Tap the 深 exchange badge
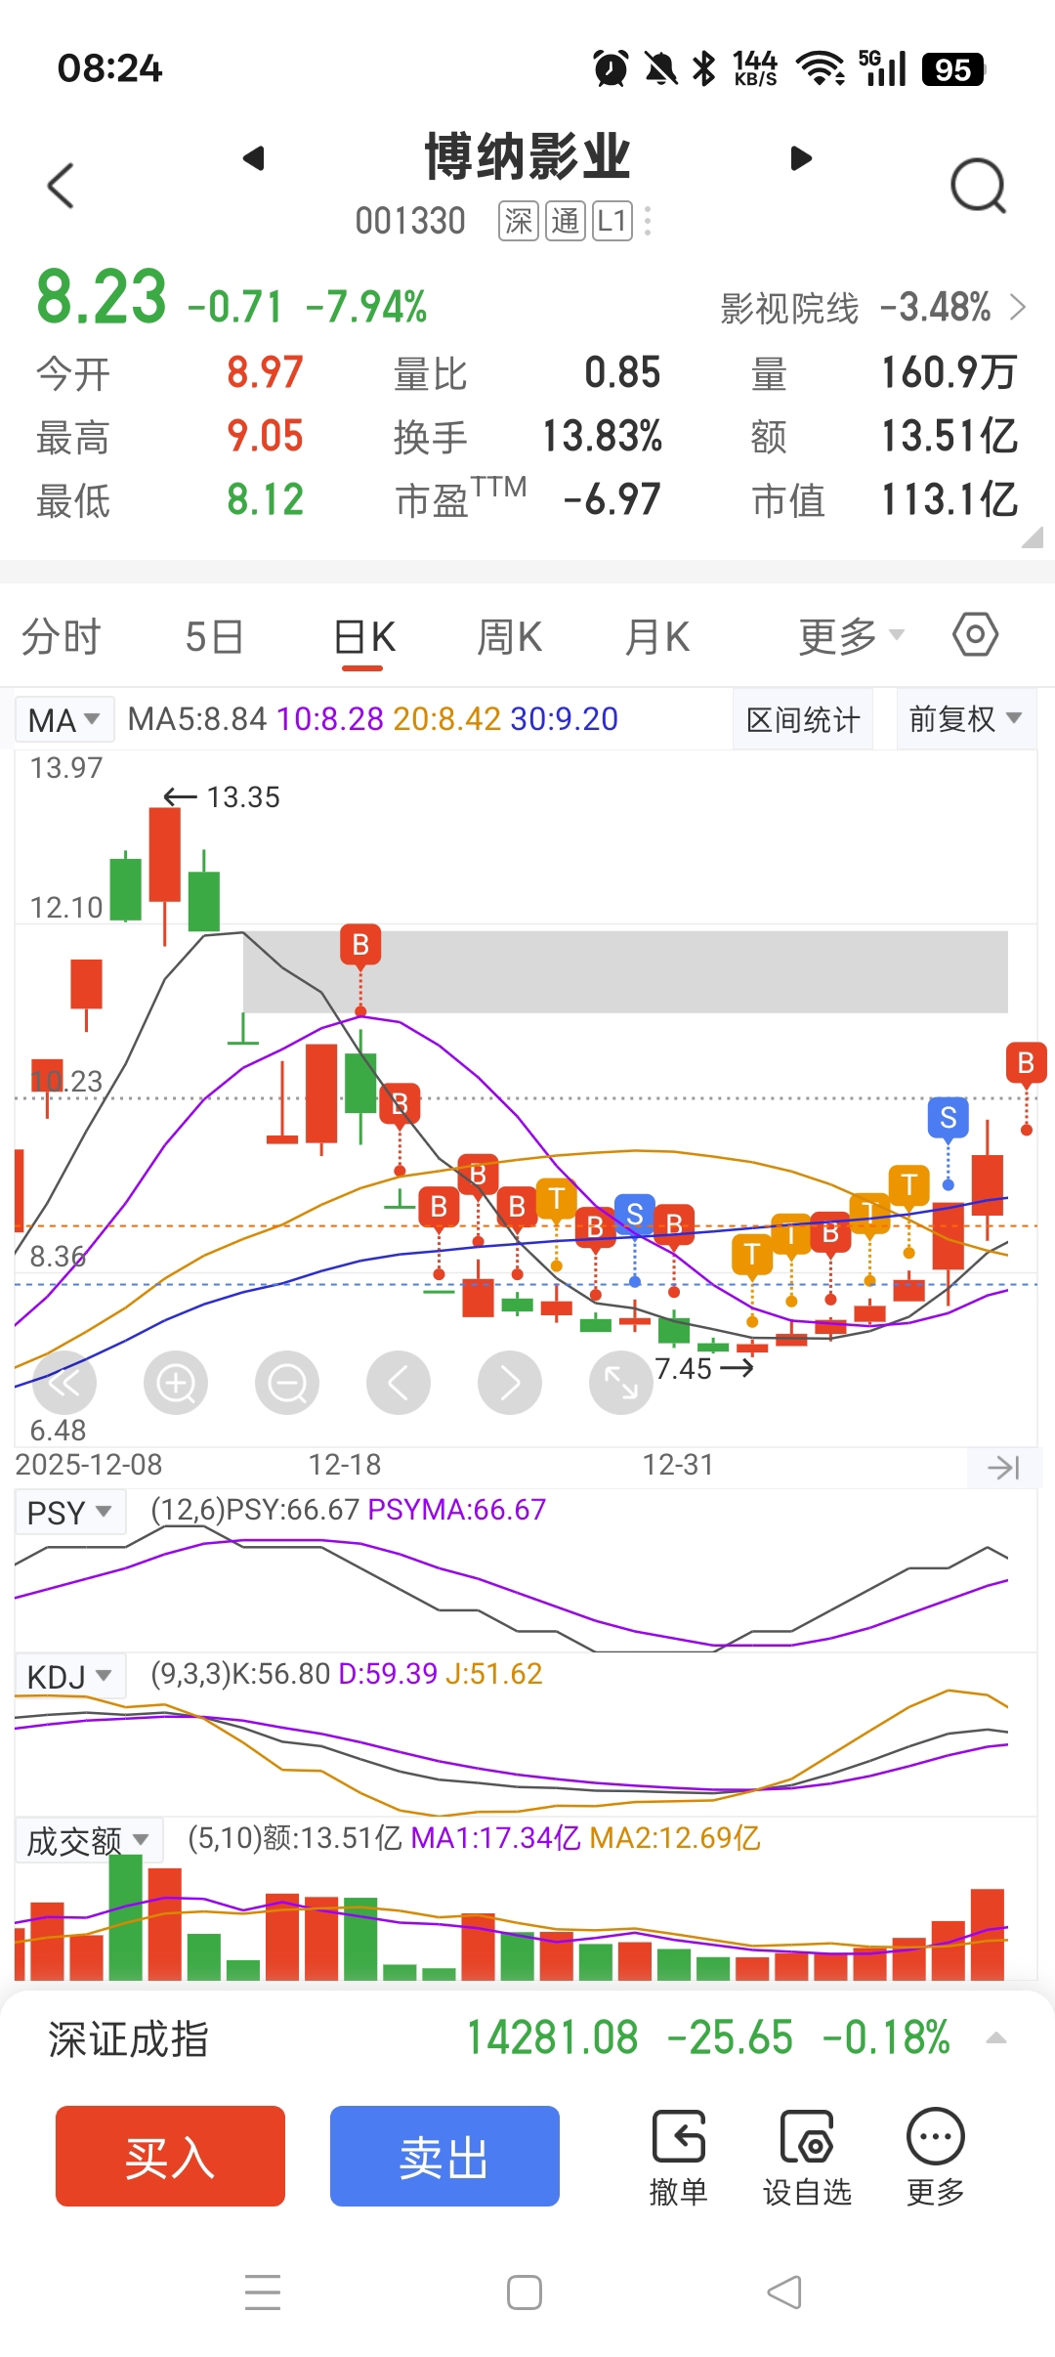The image size is (1055, 2357). click(519, 221)
